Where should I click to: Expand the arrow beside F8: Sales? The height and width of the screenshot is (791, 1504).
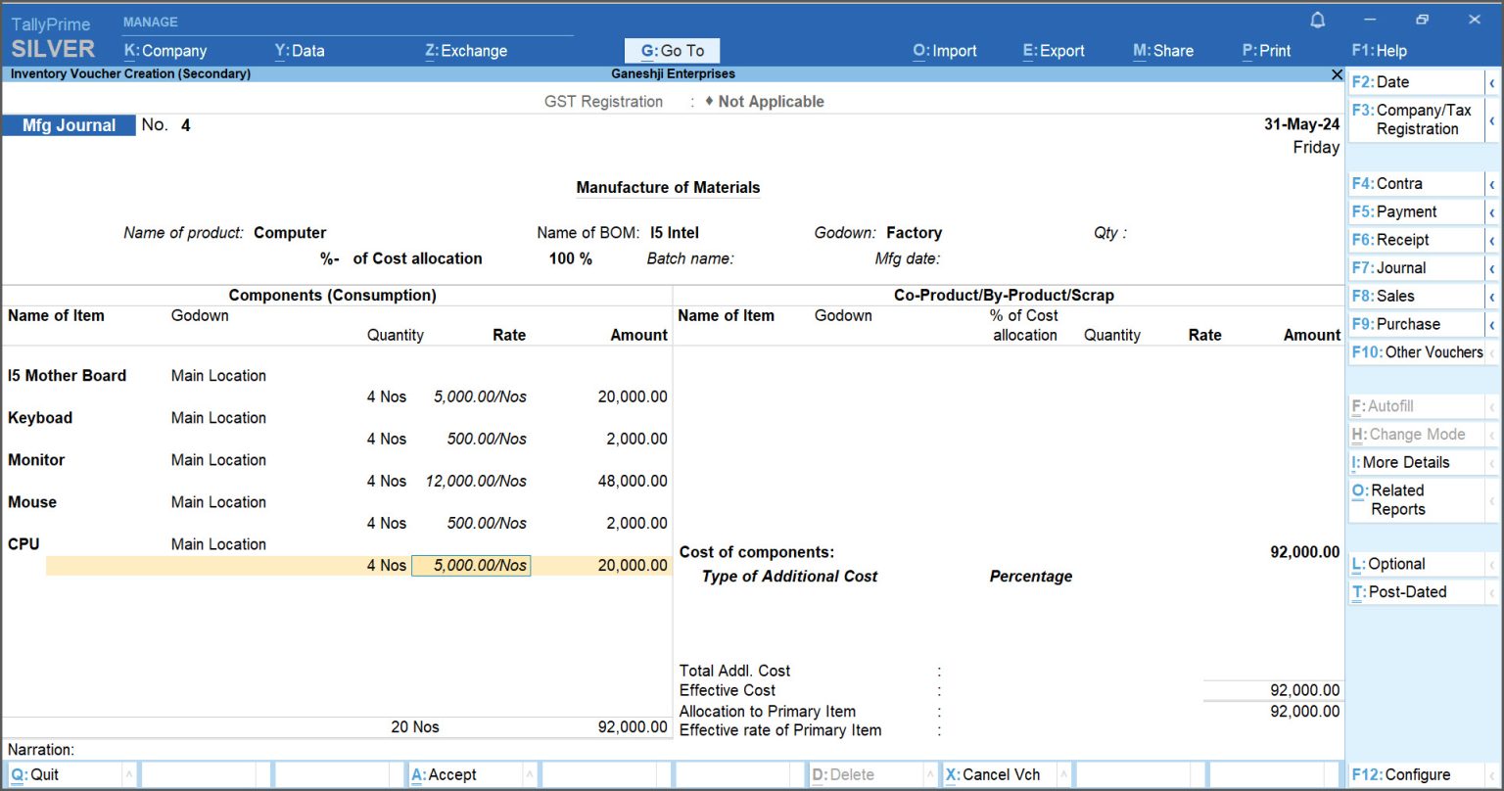pyautogui.click(x=1491, y=297)
